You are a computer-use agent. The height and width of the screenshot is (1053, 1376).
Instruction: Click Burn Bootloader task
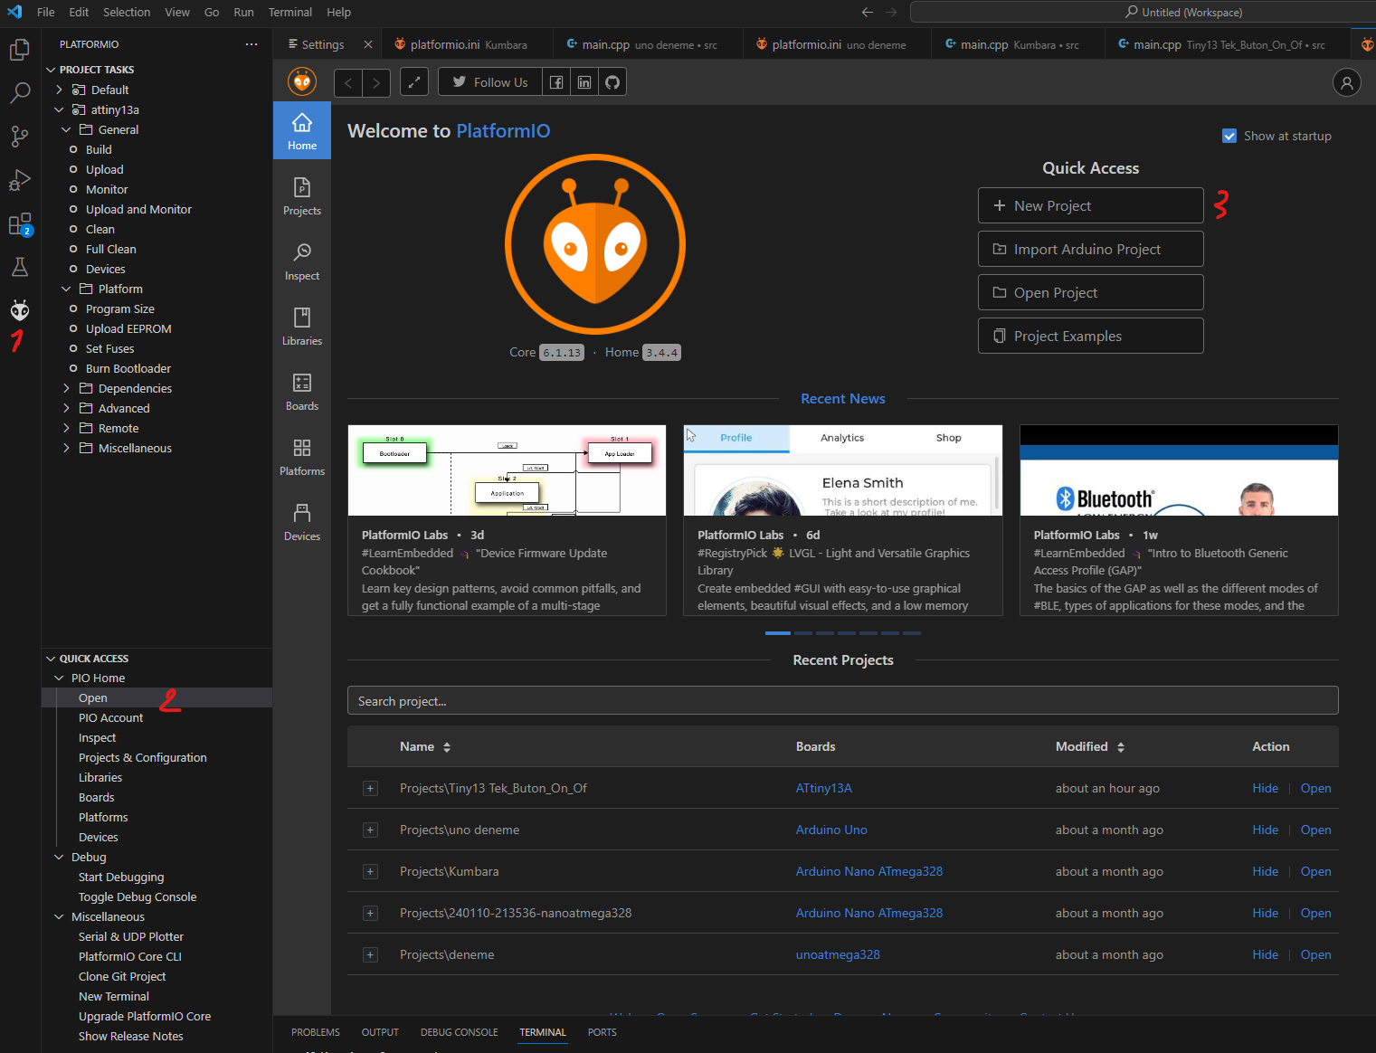(x=128, y=368)
